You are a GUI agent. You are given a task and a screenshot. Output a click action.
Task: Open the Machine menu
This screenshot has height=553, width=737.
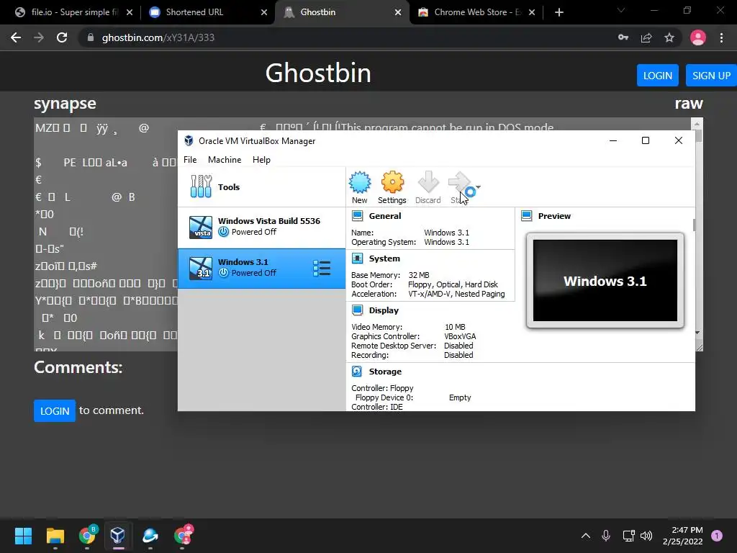pyautogui.click(x=225, y=160)
